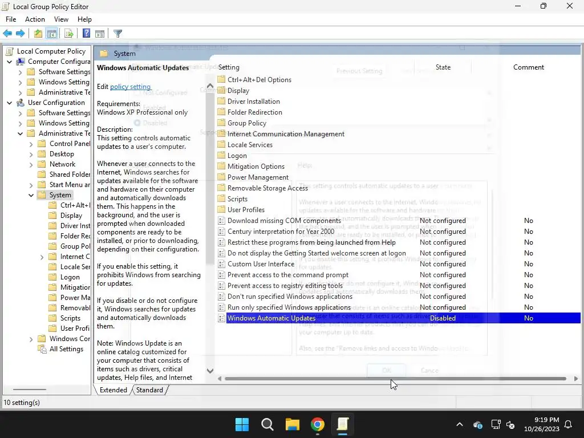Select Prevent access to registry editing tools
Screen dimensions: 584x438
285,286
